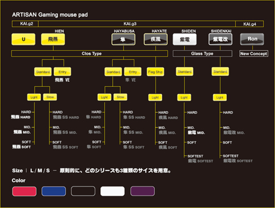Select the 隼 SS SOFT product name
Image resolution: width=275 pixels, height=208 pixels.
pyautogui.click(x=134, y=147)
